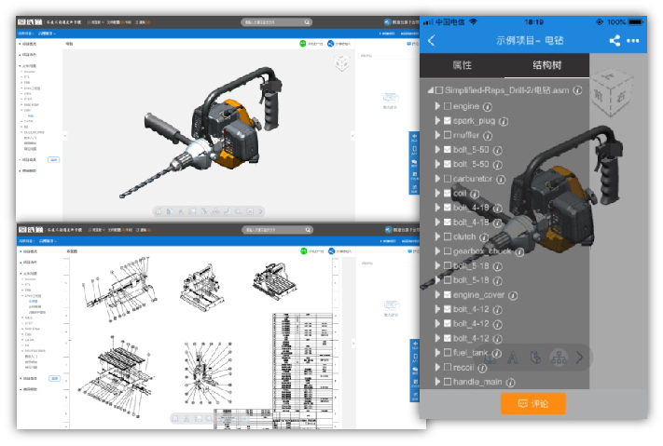Screen dimensions: 663x446
Task: Click the search field in the top desktop window
Action: 277,22
